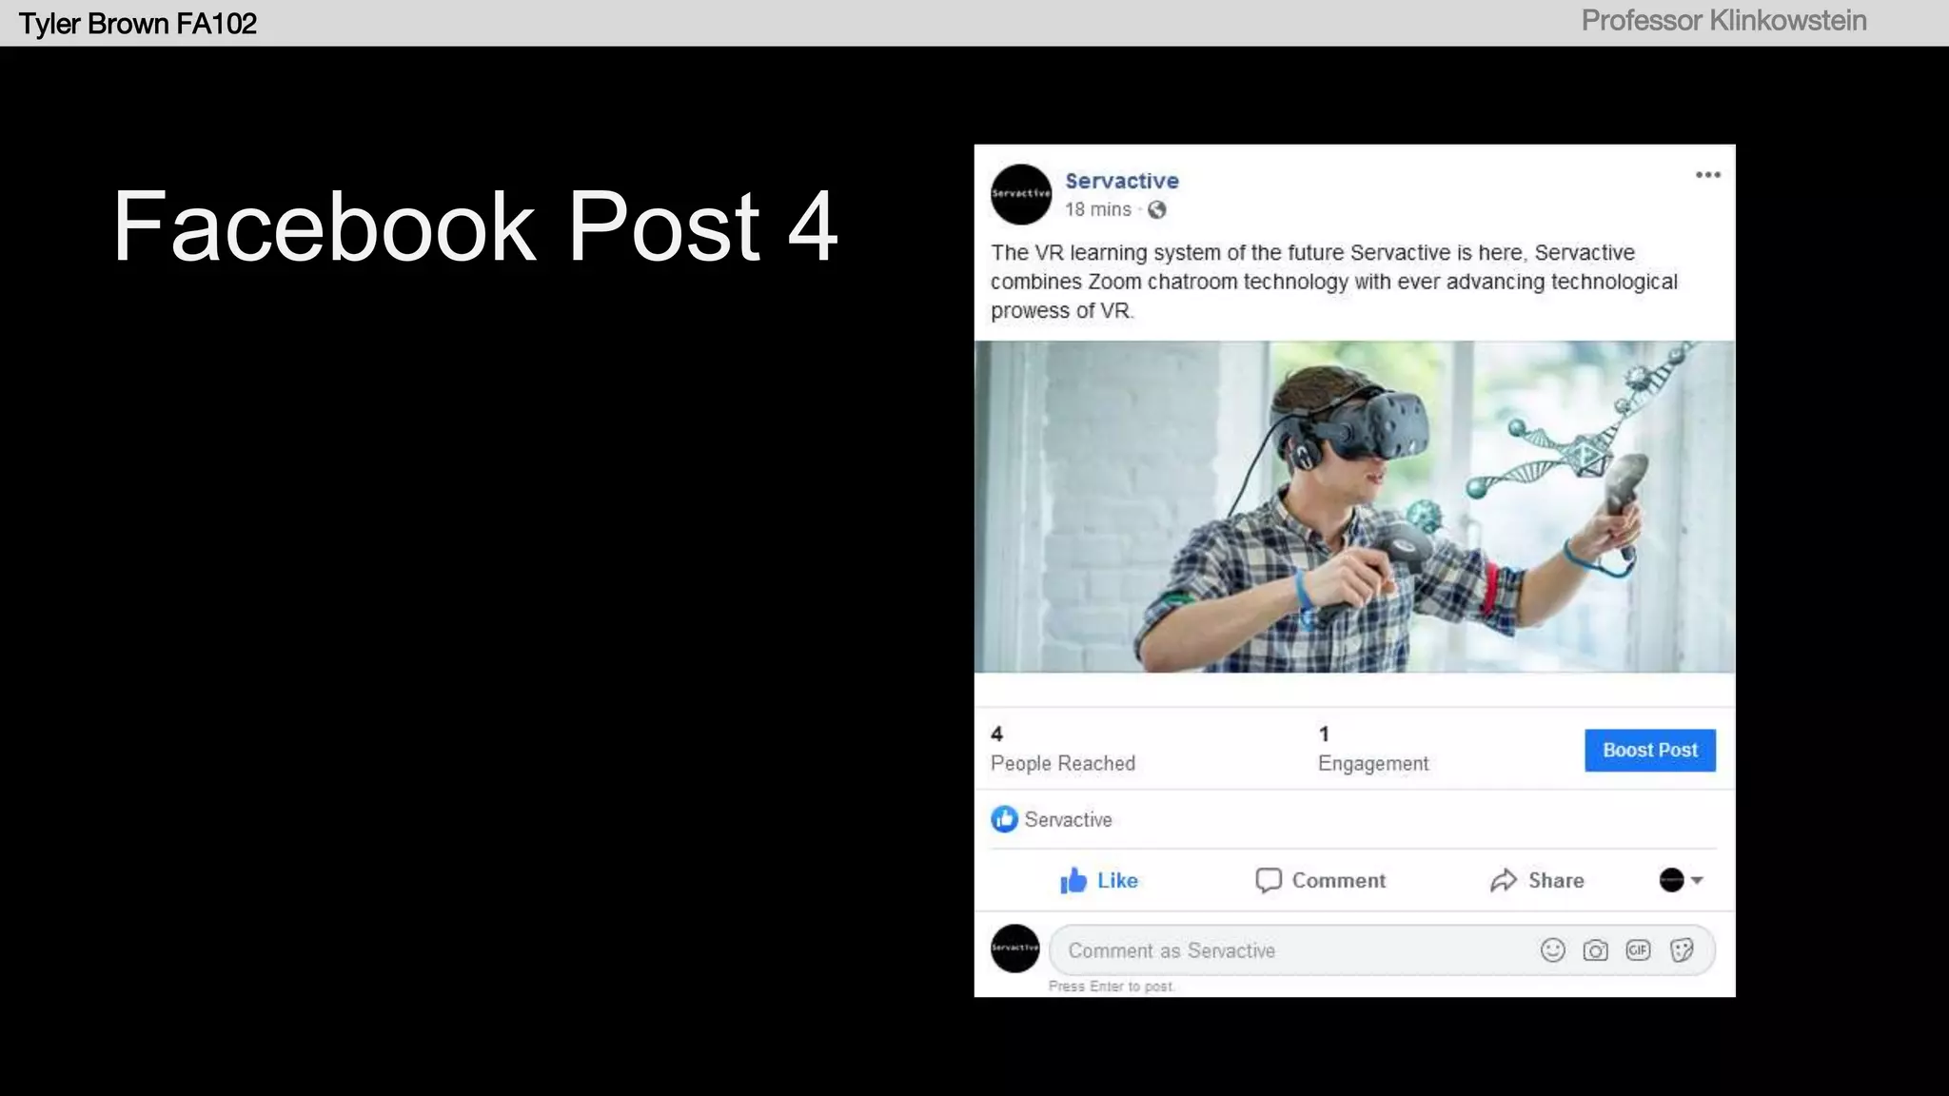Click the Comment as Servactive field
This screenshot has width=1949, height=1096.
(x=1382, y=950)
